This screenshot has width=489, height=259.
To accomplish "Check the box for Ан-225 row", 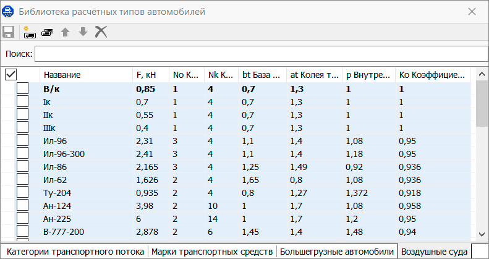I will click(x=22, y=218).
